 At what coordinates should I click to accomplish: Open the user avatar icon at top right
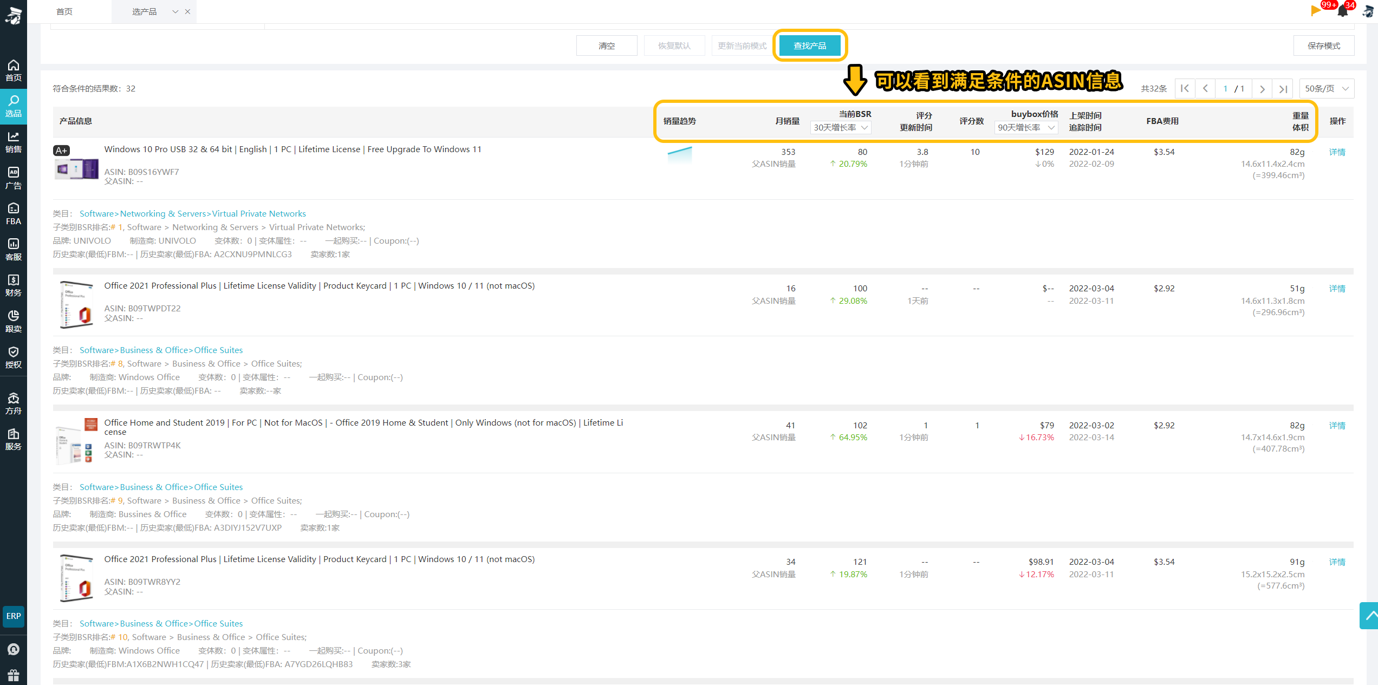pos(1368,11)
